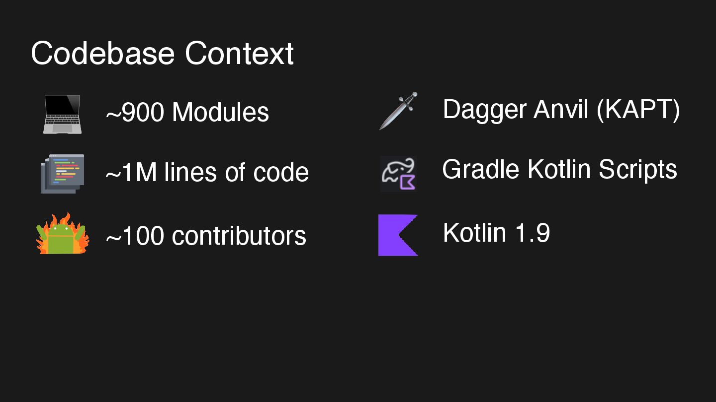Click the Gradle elephant Kotlin icon
716x402 pixels.
398,173
